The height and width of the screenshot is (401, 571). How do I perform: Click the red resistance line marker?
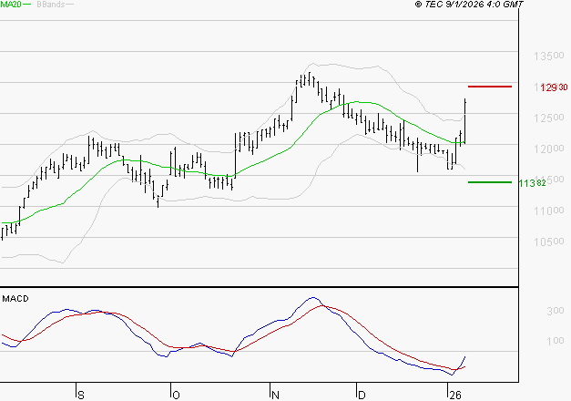[490, 87]
